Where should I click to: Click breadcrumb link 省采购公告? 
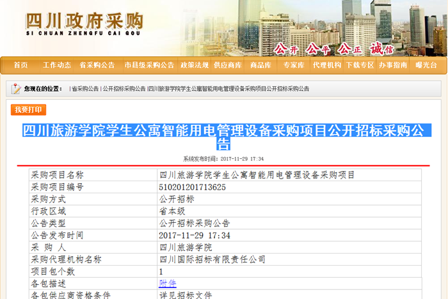(85, 89)
